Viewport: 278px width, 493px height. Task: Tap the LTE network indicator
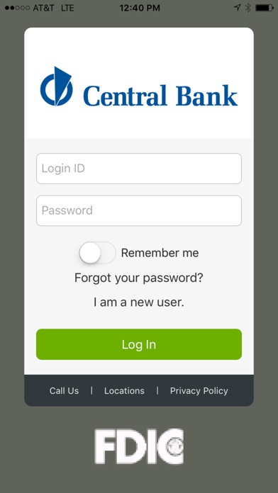point(67,8)
